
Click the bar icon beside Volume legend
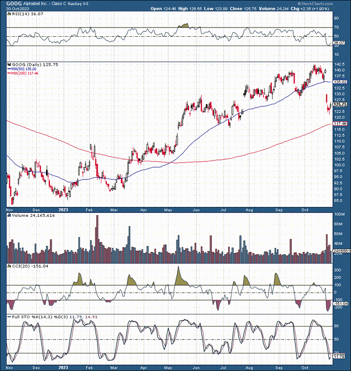[x=9, y=215]
